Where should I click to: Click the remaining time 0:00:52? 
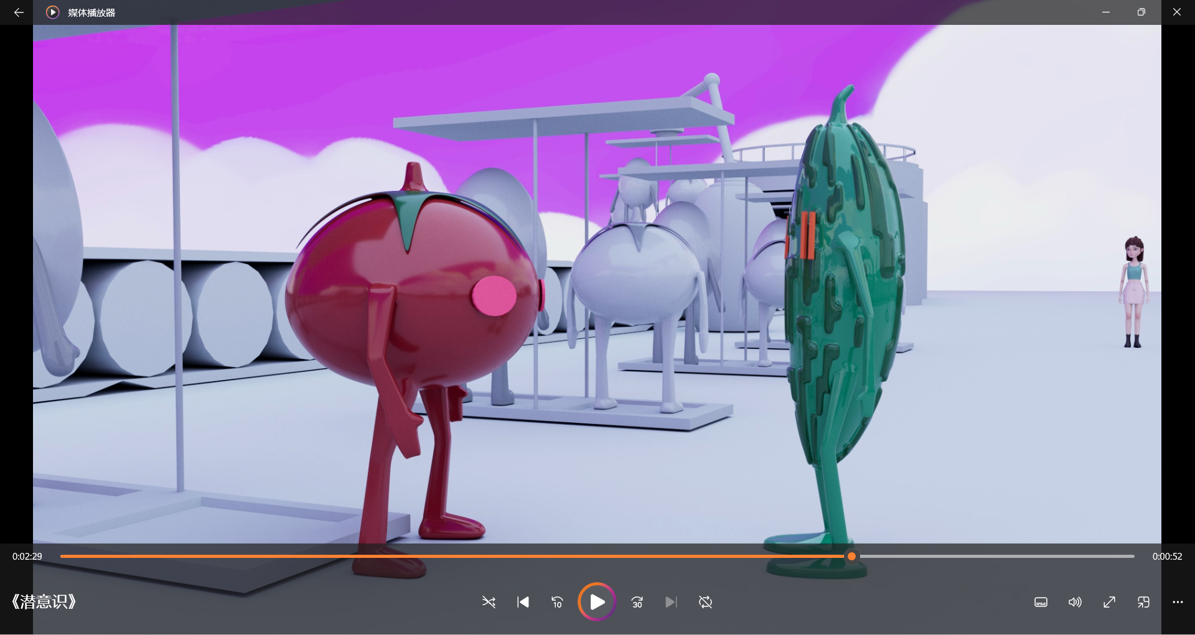1167,557
